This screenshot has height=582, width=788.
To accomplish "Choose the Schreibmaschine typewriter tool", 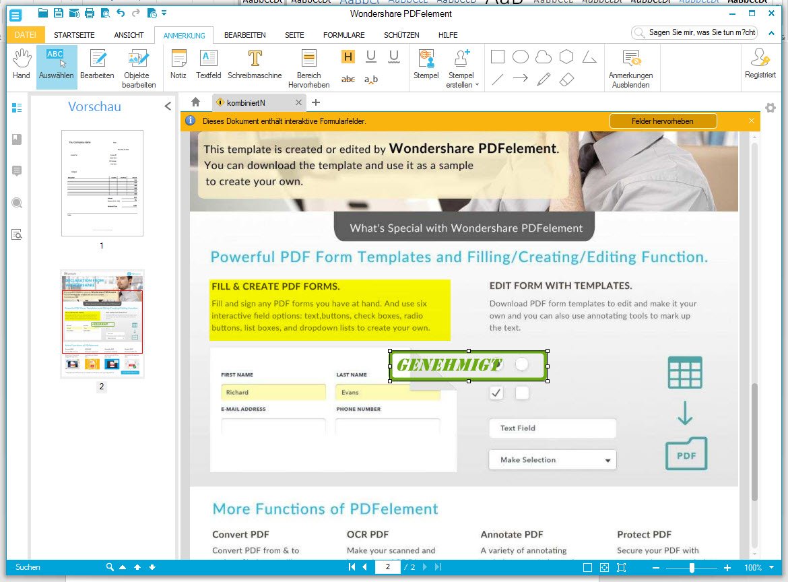I will pos(255,65).
